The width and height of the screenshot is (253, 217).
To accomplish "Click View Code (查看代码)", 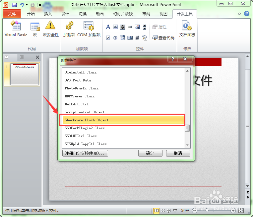I will click(163, 38).
